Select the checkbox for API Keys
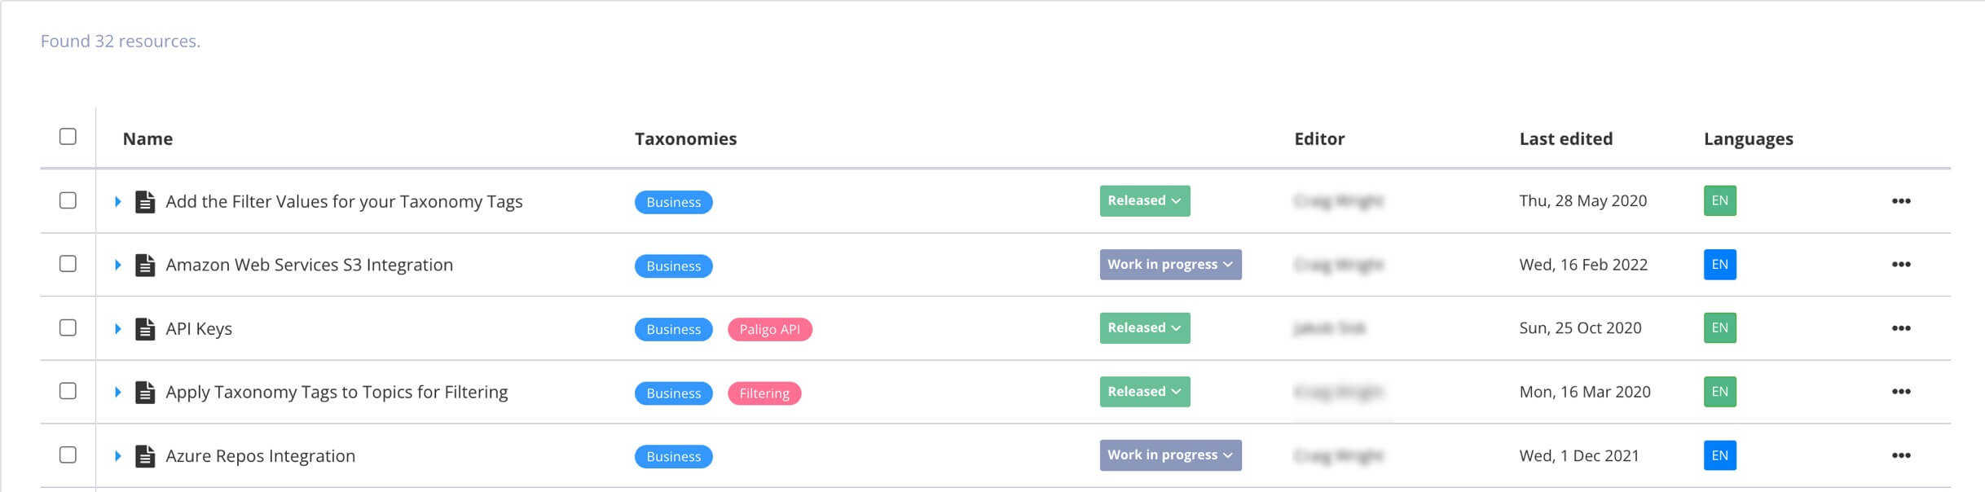The width and height of the screenshot is (1985, 492). click(68, 328)
